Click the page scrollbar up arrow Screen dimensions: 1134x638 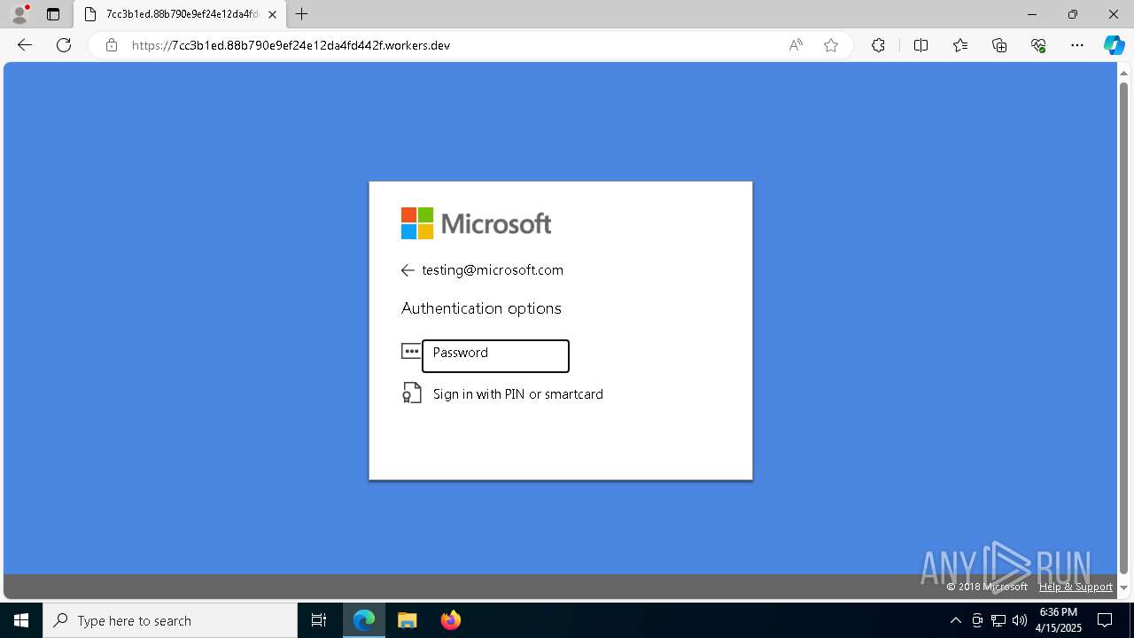[1124, 73]
